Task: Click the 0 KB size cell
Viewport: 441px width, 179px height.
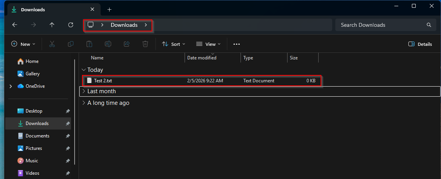Action: click(x=311, y=81)
